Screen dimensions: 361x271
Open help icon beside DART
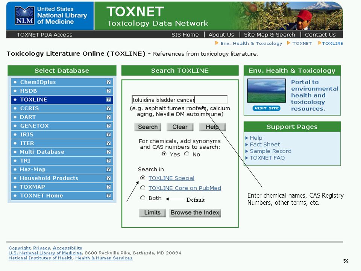point(108,117)
